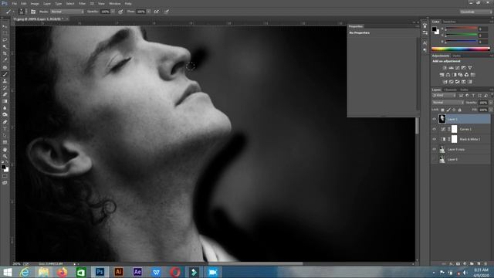Open the Opacity slider arrow in options bar
Viewport: 494px width, 278px height.
click(x=113, y=12)
